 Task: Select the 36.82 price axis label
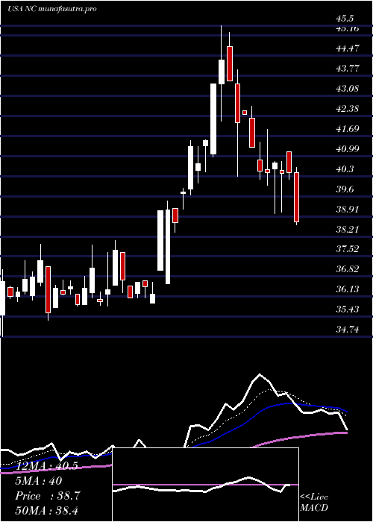348,269
